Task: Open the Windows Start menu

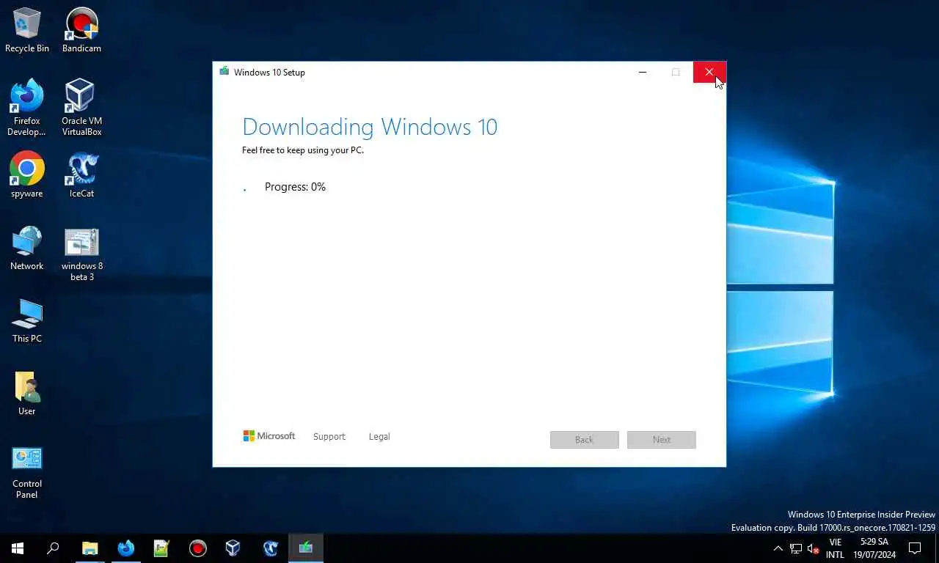Action: pyautogui.click(x=18, y=548)
